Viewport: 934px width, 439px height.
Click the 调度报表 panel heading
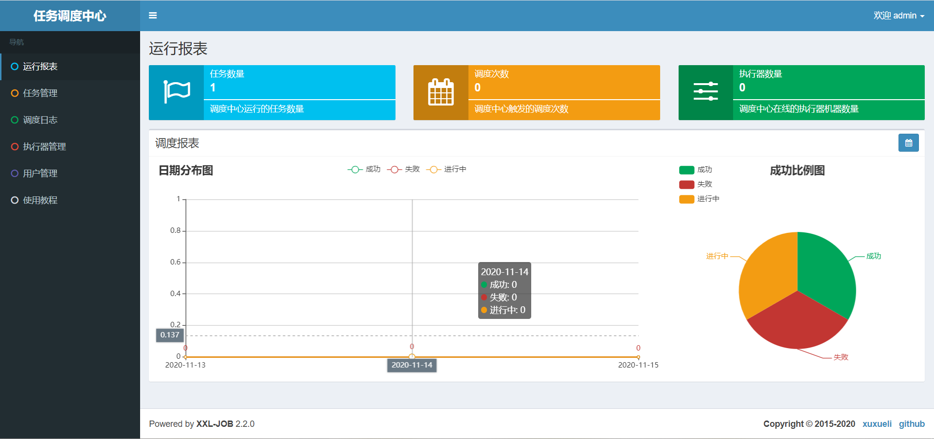click(x=177, y=143)
